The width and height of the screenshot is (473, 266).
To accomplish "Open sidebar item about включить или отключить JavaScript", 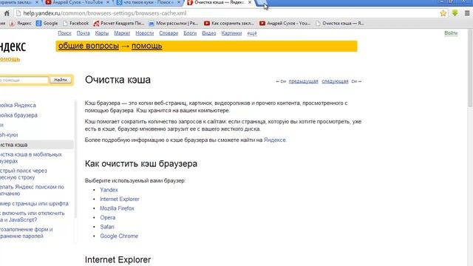I will (33, 216).
